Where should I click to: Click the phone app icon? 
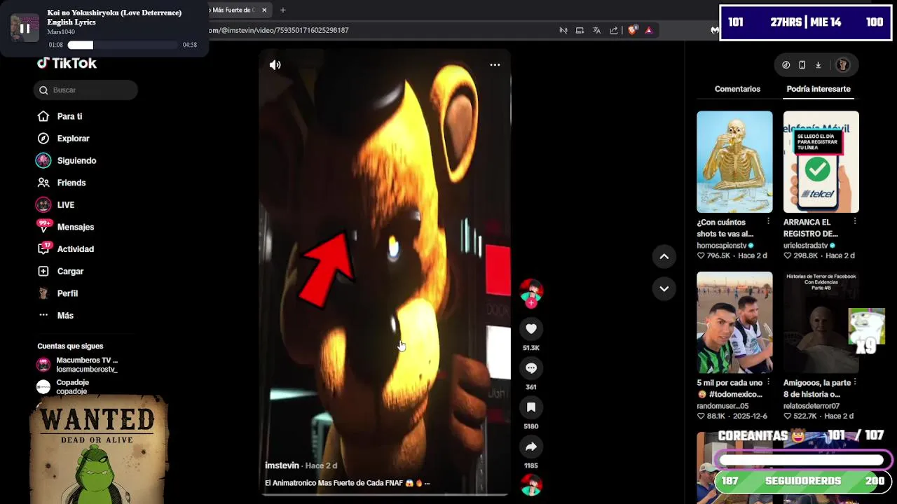tap(802, 65)
